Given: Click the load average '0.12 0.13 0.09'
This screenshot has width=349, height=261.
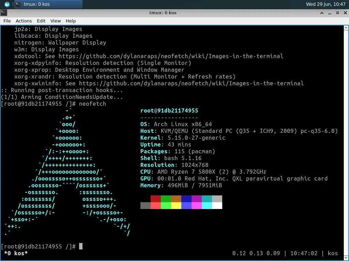Looking at the screenshot, I should coord(256,253).
